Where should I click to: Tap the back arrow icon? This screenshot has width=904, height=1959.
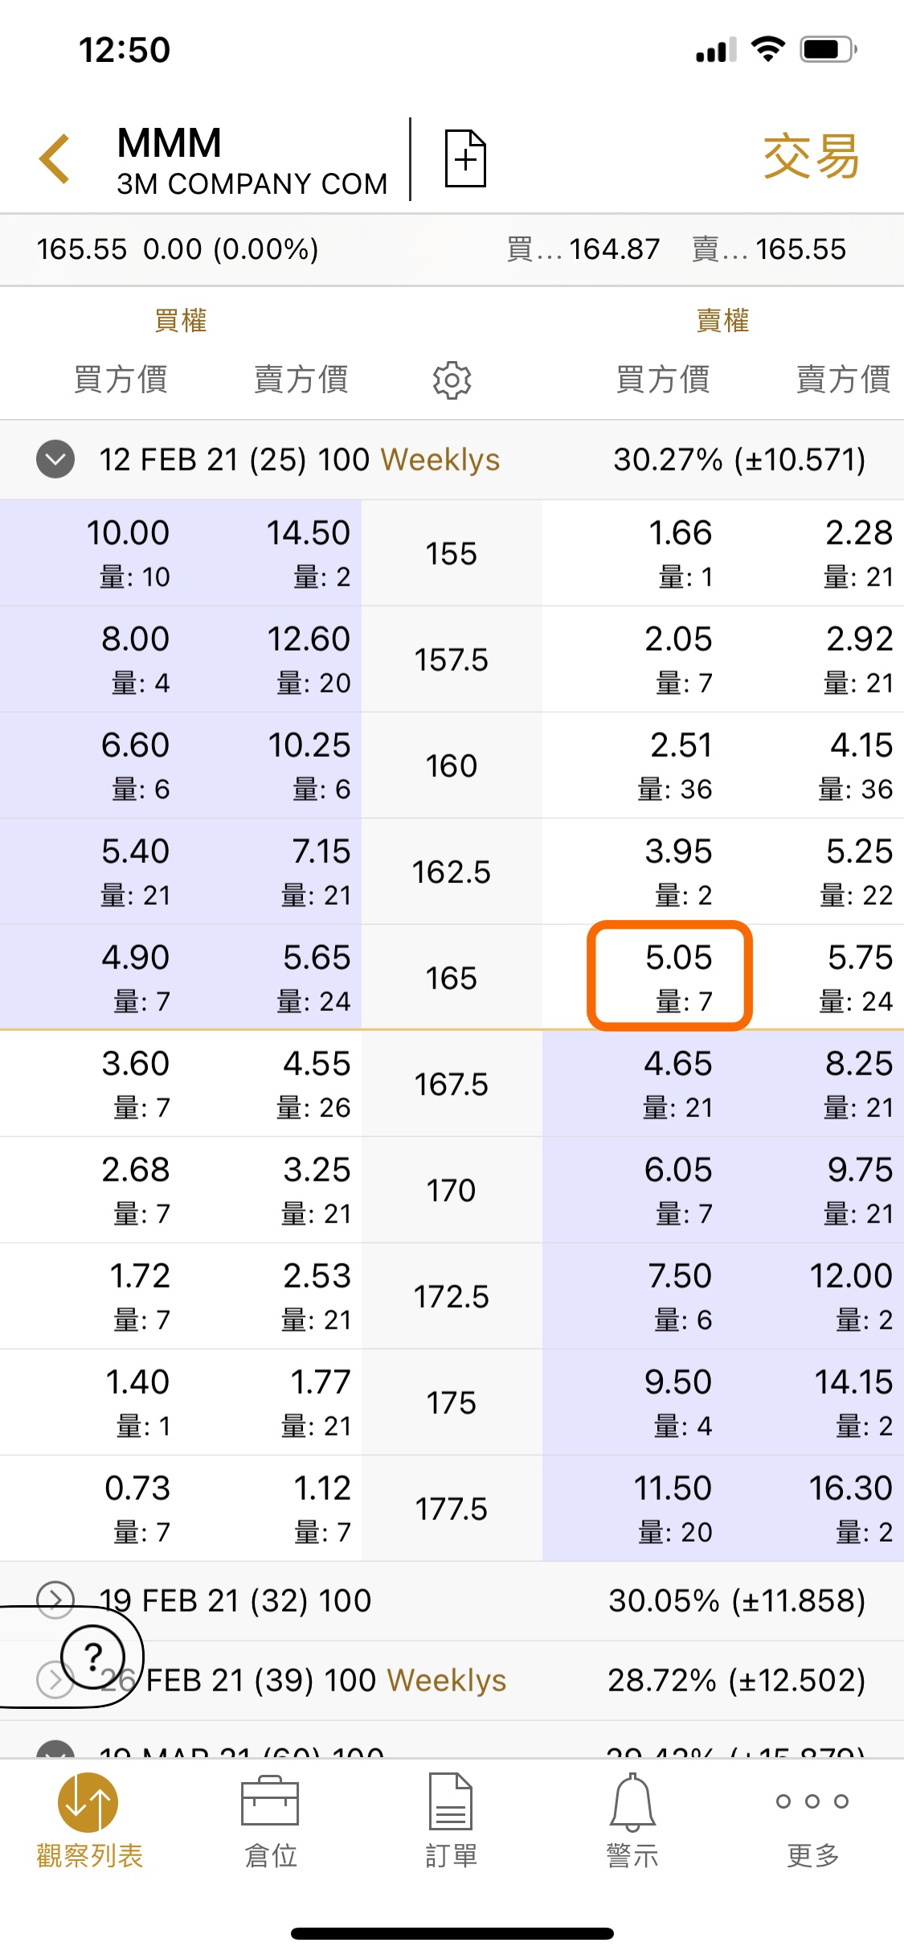pyautogui.click(x=55, y=158)
